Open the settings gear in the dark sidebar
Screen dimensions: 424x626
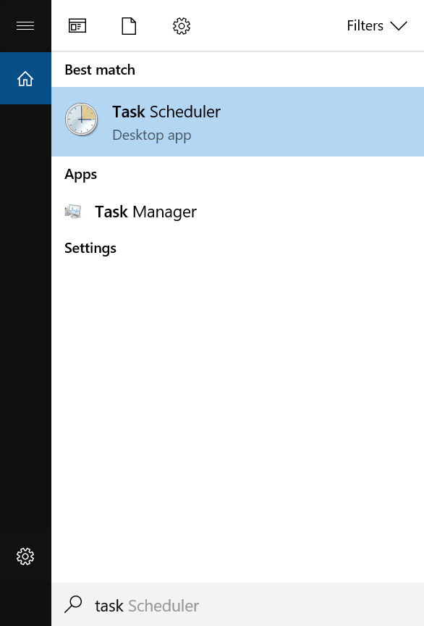click(25, 556)
